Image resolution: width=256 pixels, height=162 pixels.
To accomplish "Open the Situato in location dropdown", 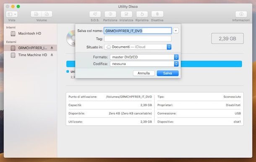I will [x=138, y=47].
